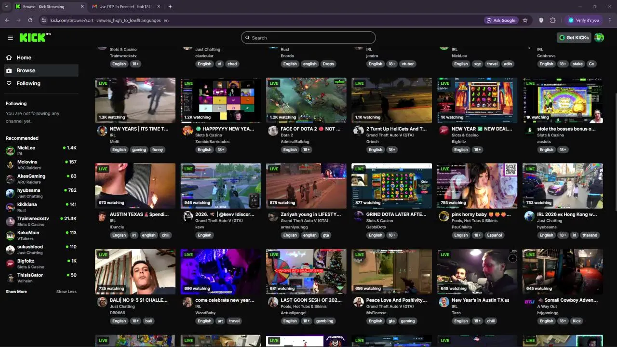Open the browser three-dot menu

(x=610, y=20)
